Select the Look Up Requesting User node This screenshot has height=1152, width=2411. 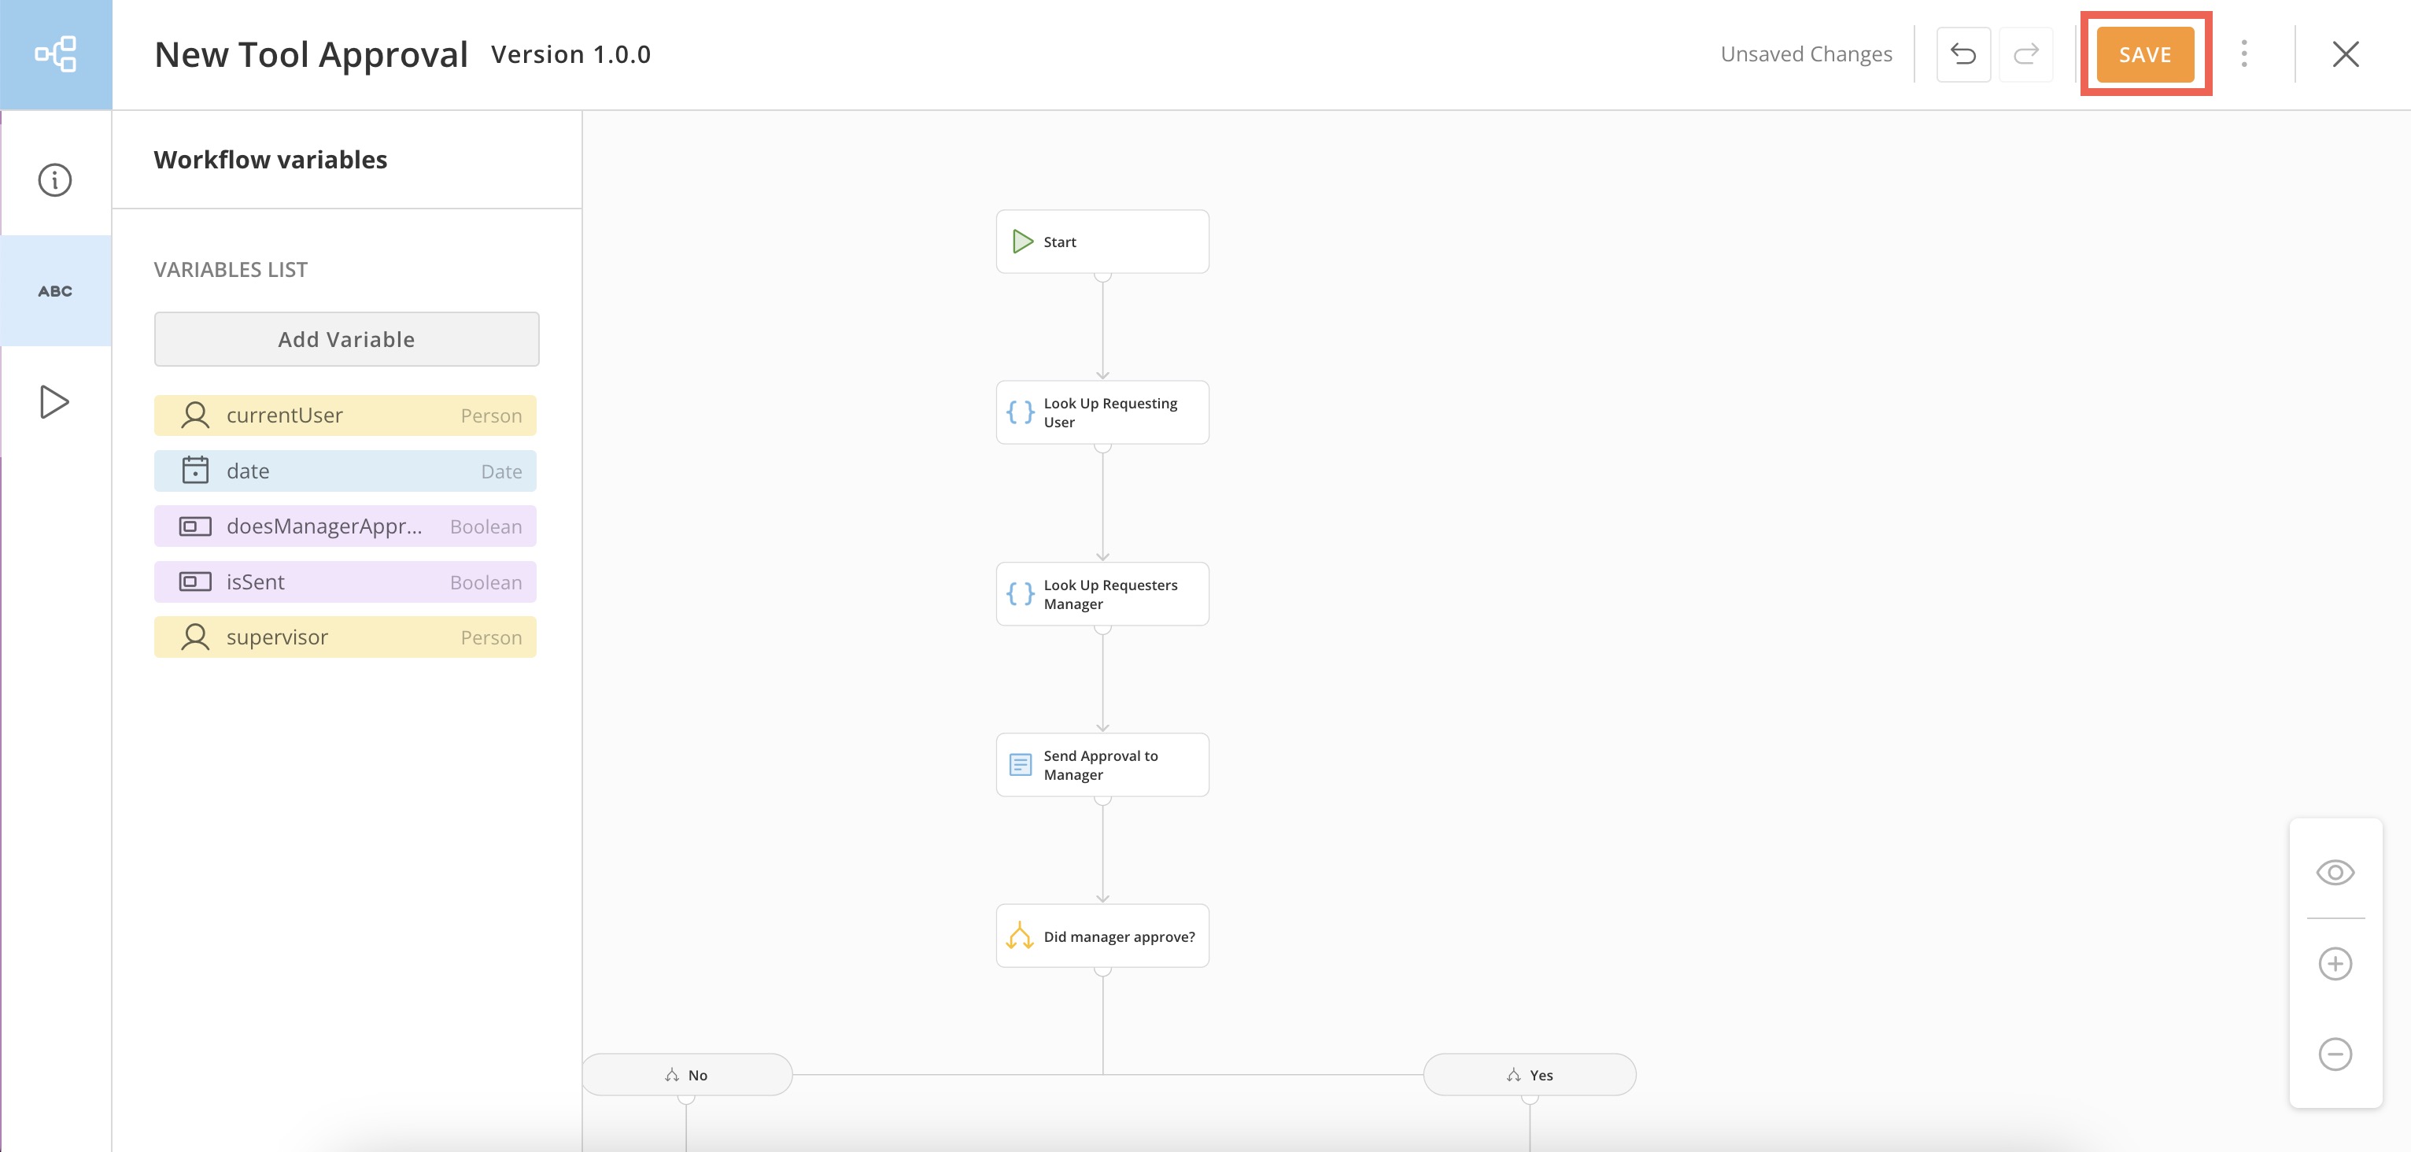pyautogui.click(x=1102, y=412)
